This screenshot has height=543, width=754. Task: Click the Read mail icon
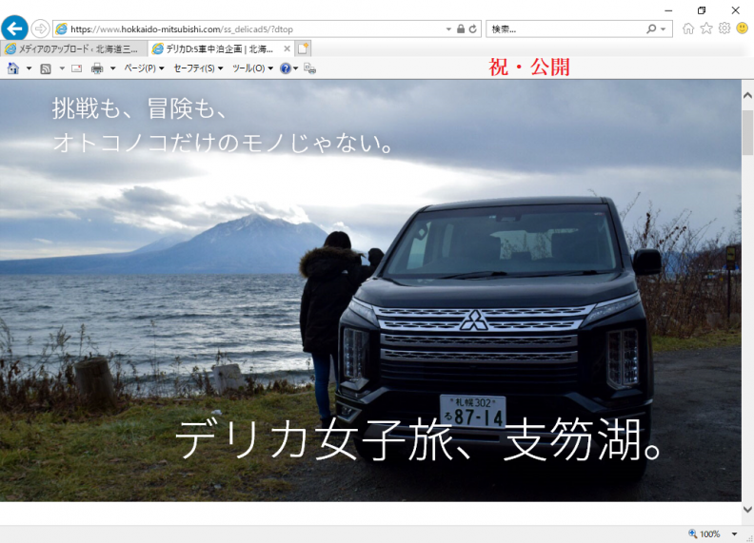click(76, 68)
